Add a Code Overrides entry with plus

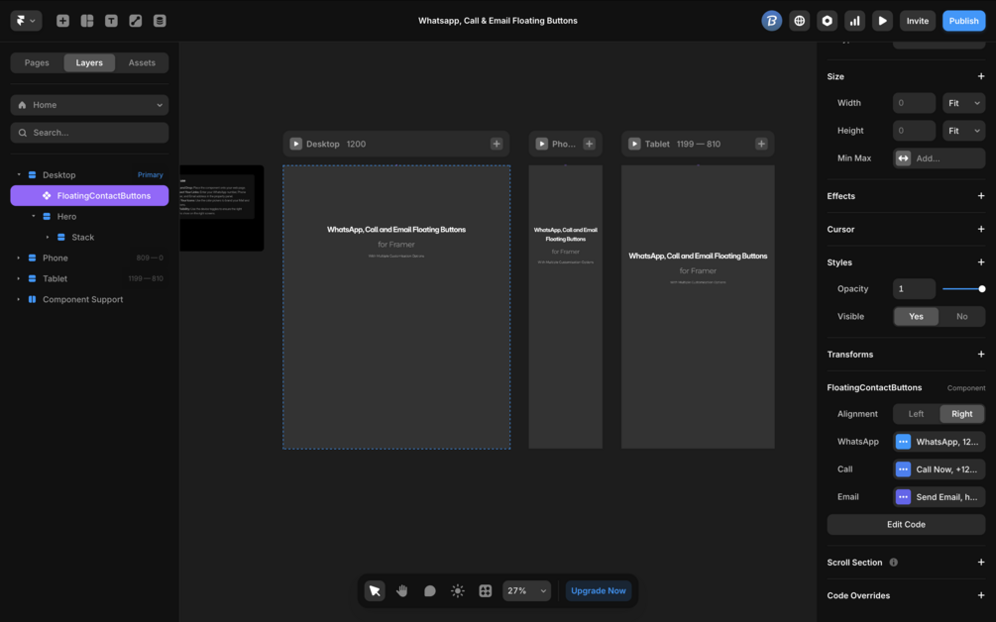981,595
